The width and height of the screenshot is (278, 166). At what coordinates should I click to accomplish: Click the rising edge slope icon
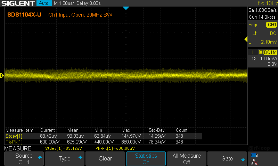255,33
